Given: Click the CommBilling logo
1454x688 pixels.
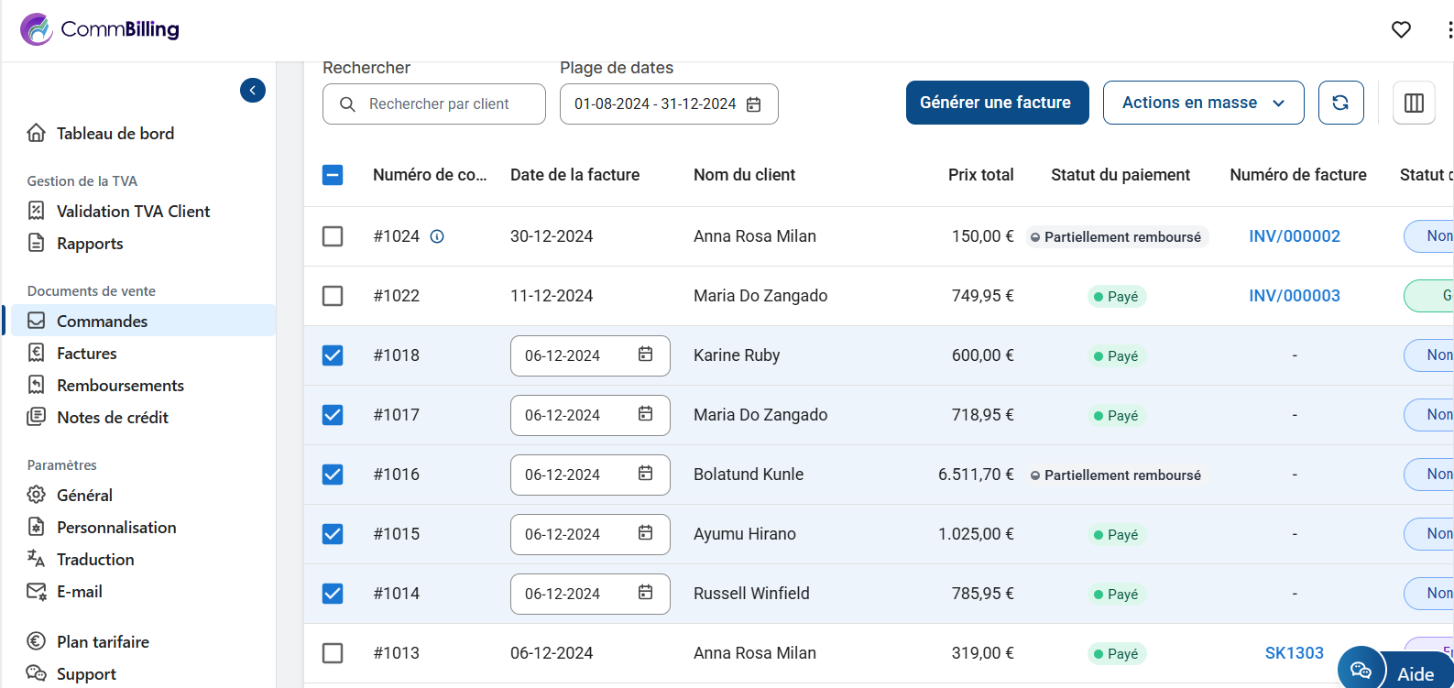Looking at the screenshot, I should click(100, 29).
